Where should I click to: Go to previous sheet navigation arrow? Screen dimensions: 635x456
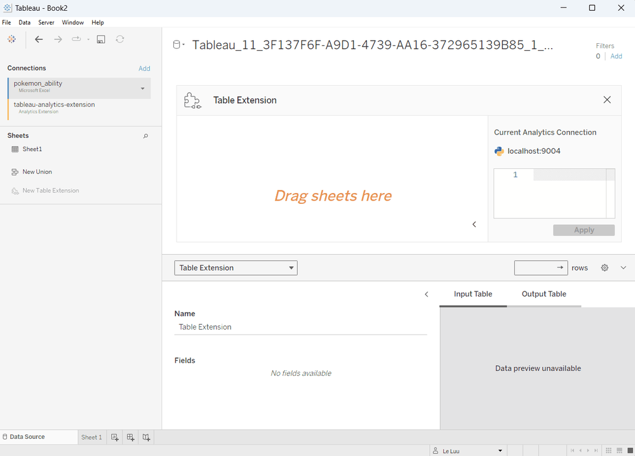pos(580,450)
